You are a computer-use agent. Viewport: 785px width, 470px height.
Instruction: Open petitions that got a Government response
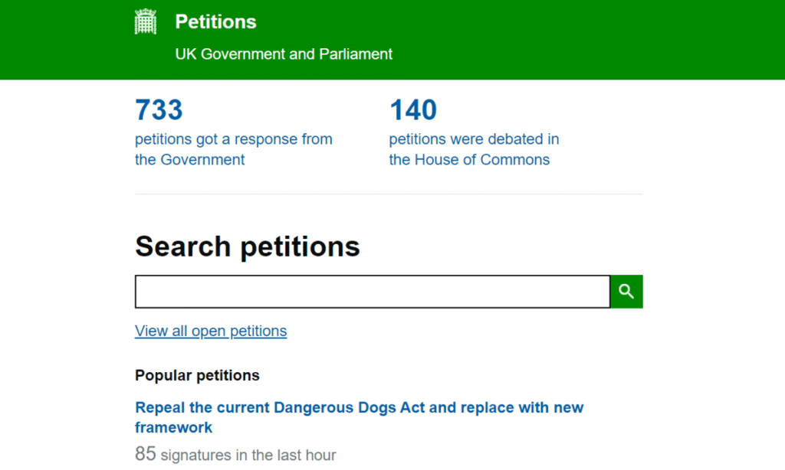233,139
